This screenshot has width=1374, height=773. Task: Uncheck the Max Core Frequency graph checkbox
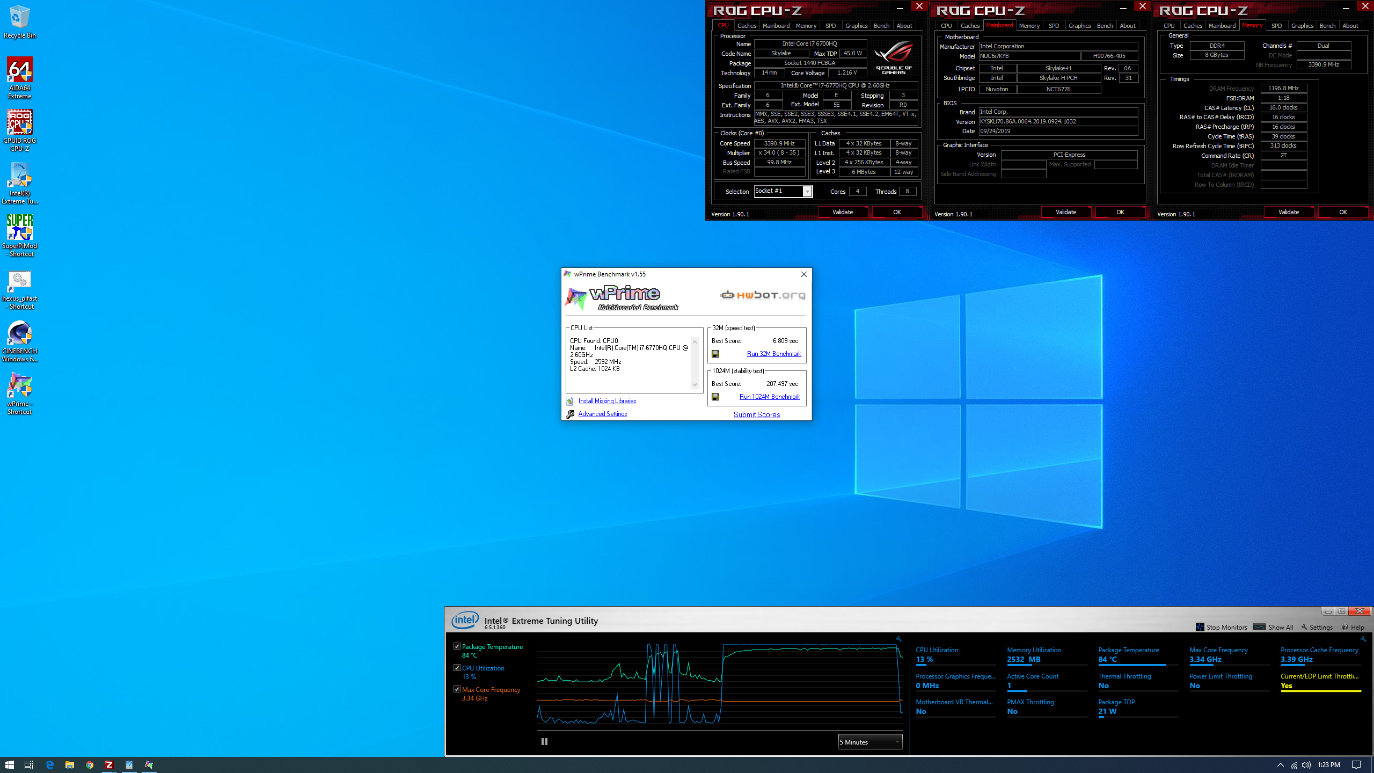(x=457, y=689)
